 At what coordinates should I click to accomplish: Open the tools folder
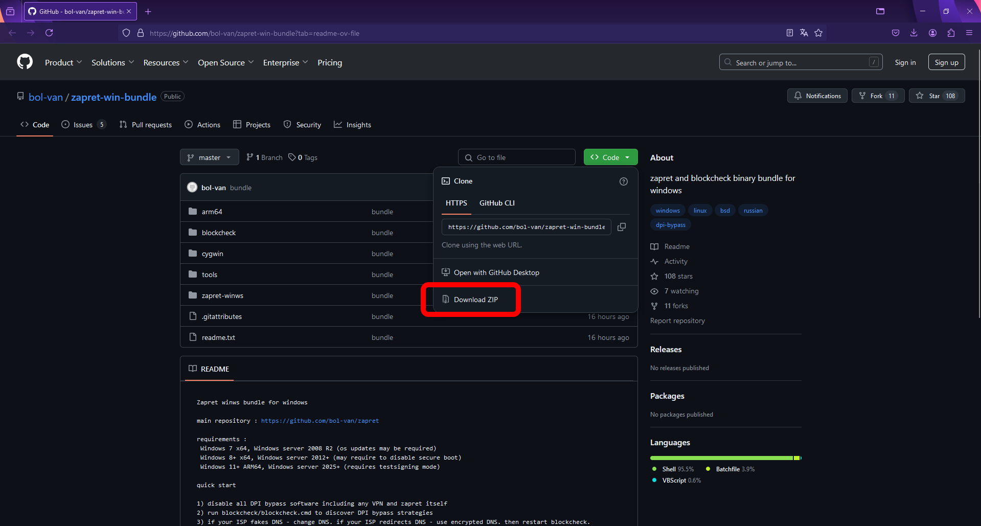point(210,275)
